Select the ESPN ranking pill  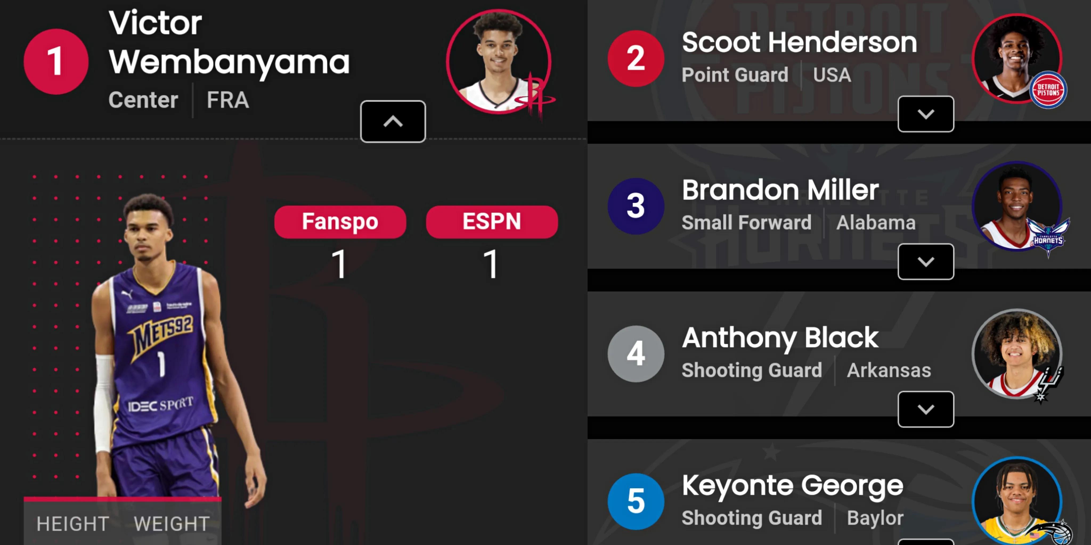[x=492, y=222]
